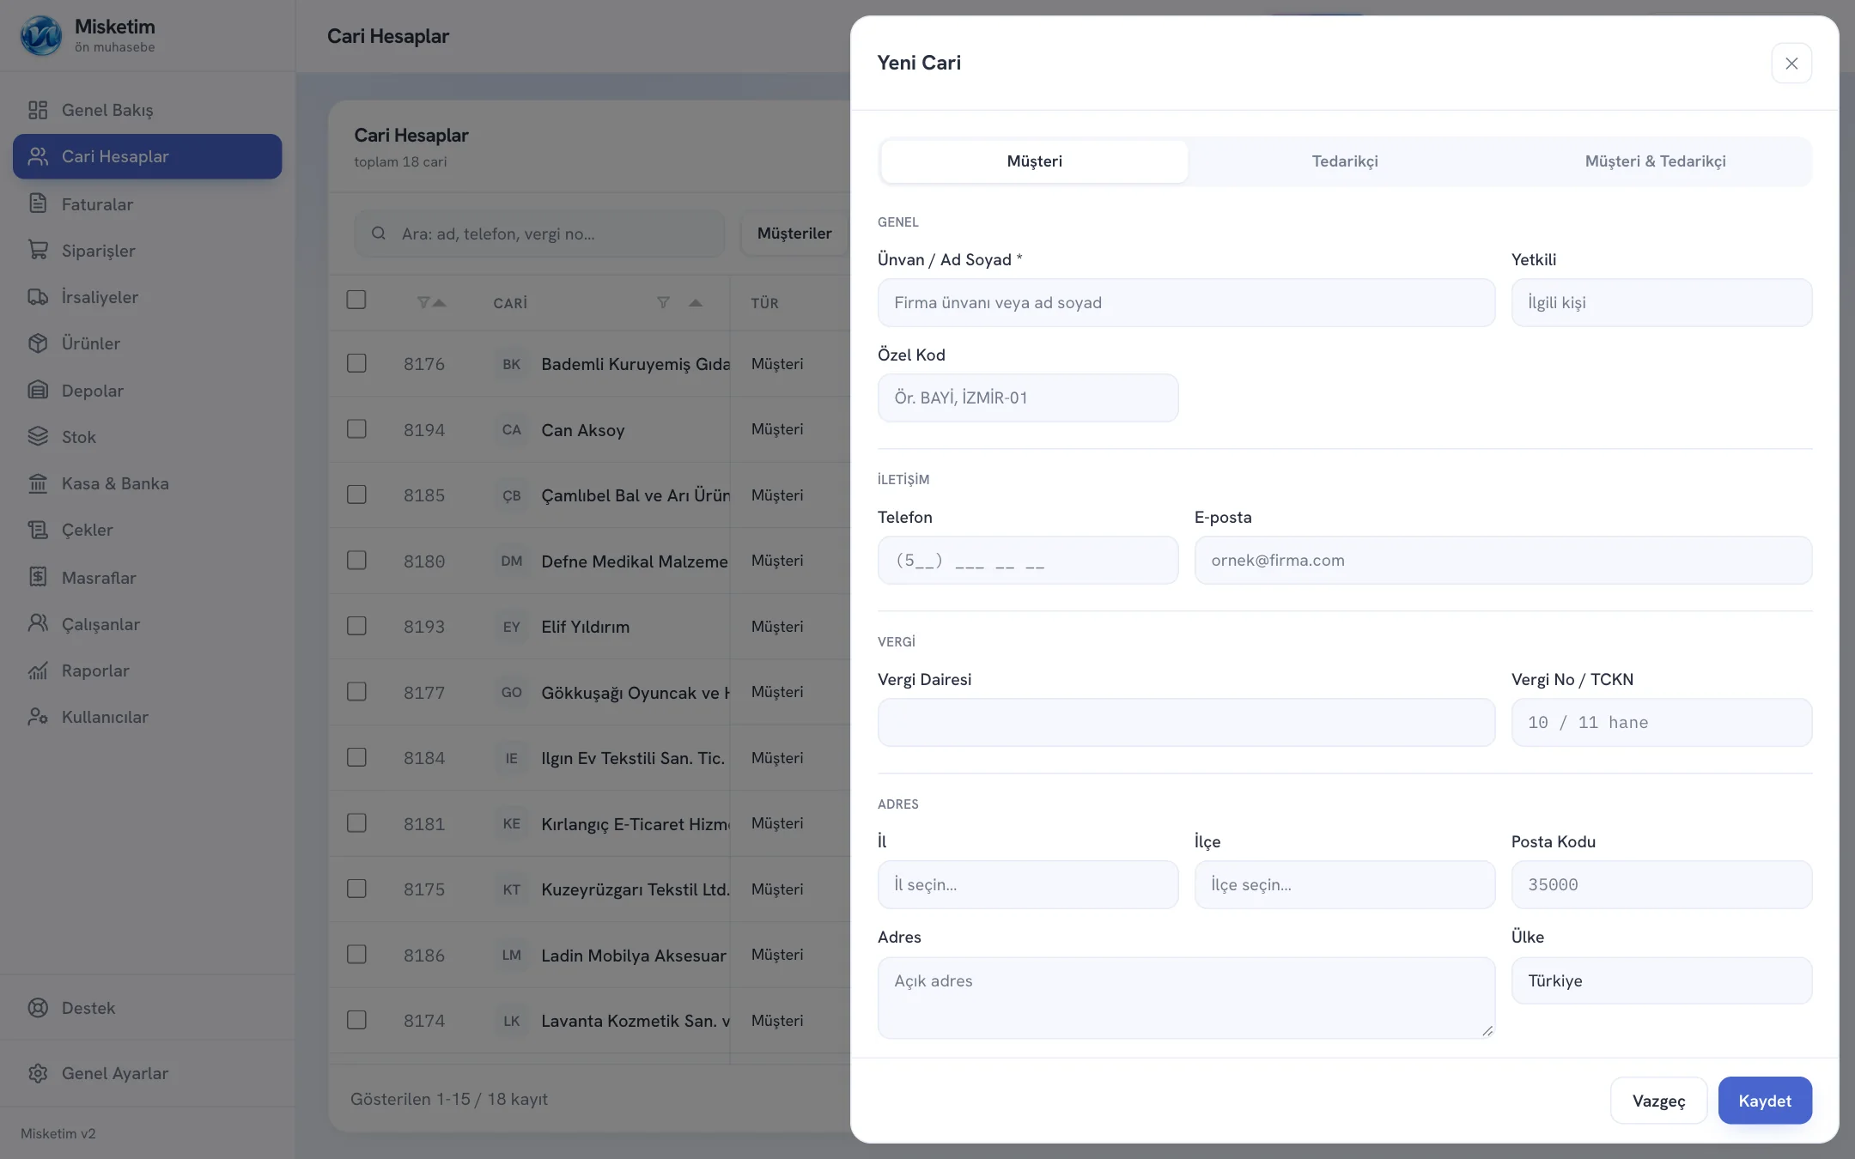Open the Ürünler box icon
Viewport: 1855px width, 1159px height.
(38, 343)
